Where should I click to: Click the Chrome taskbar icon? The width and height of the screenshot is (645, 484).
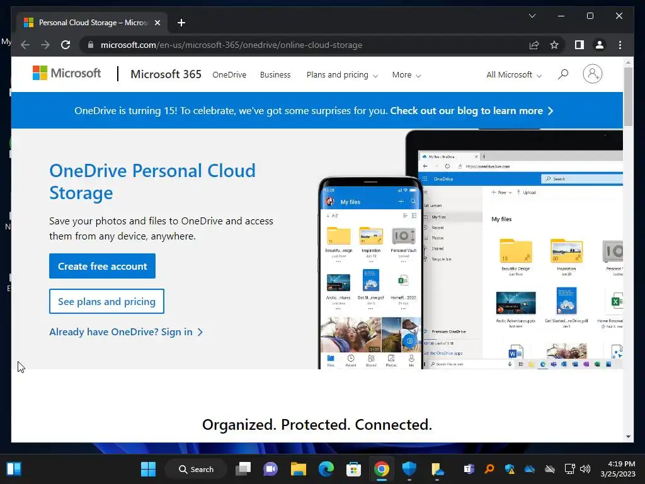click(x=381, y=469)
